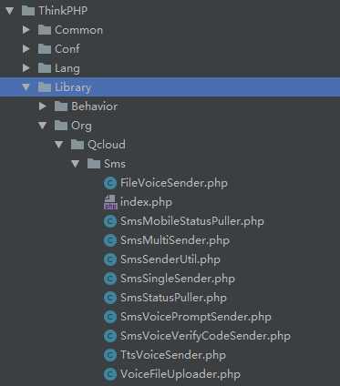Click the index.php file icon

pos(110,202)
